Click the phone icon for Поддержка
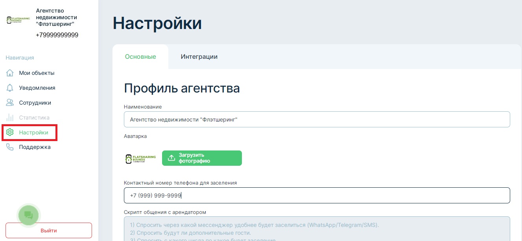The image size is (522, 241). pyautogui.click(x=10, y=147)
